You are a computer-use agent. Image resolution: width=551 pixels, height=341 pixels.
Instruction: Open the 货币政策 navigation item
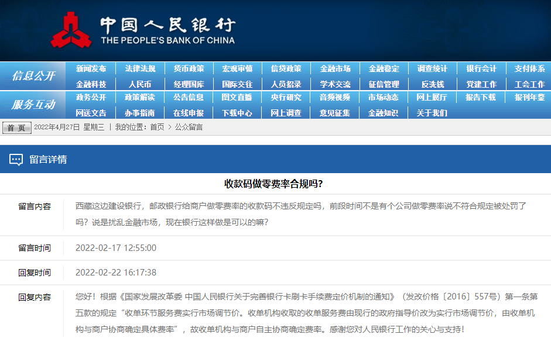(190, 68)
